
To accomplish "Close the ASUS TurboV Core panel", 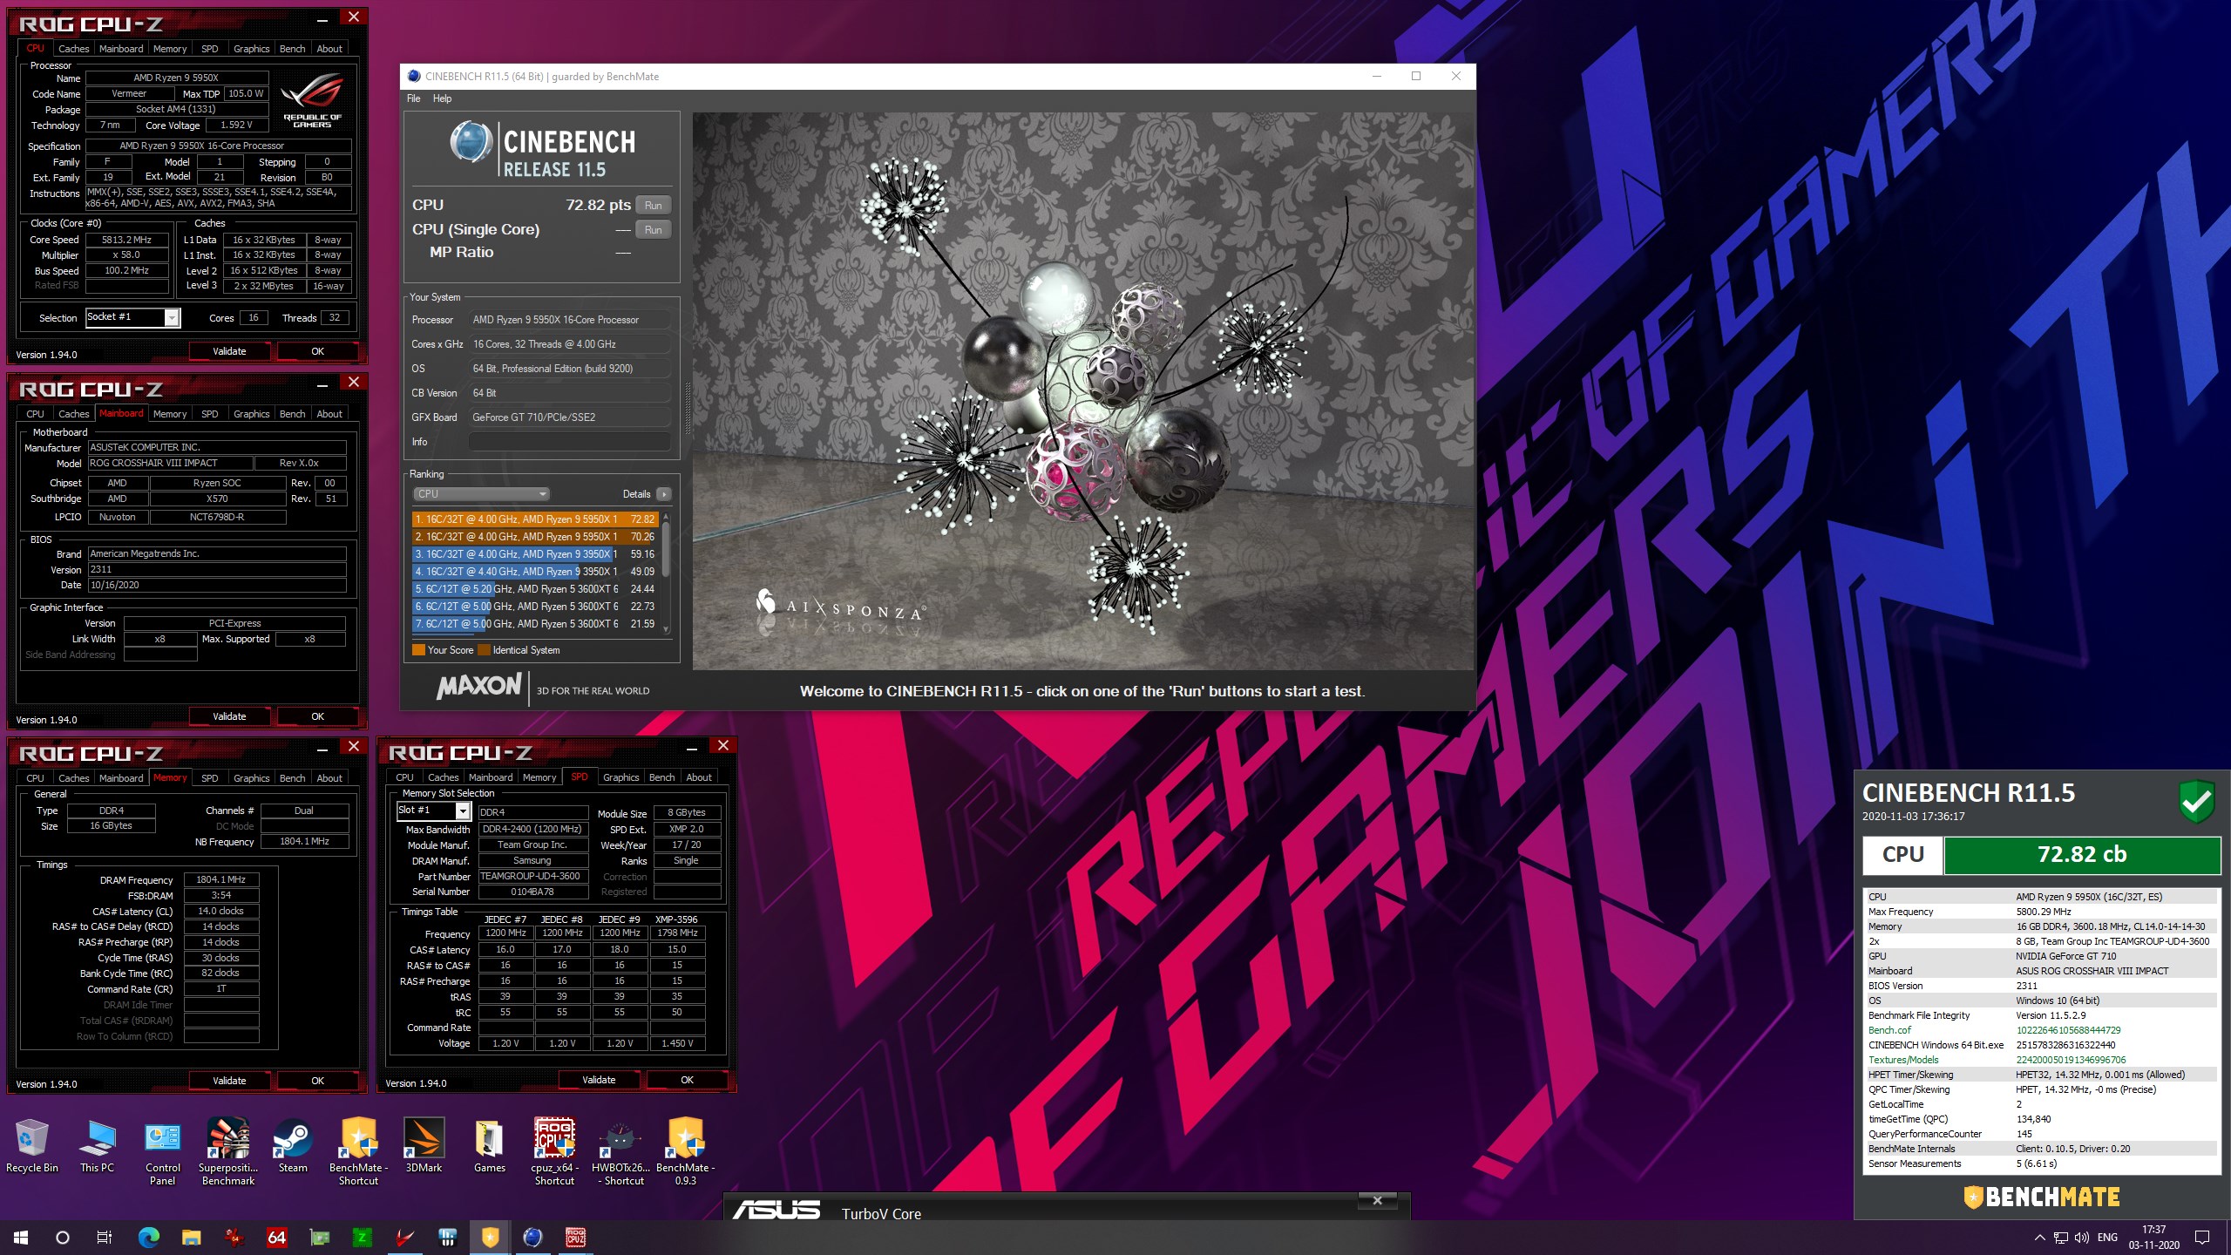I will (x=1378, y=1201).
